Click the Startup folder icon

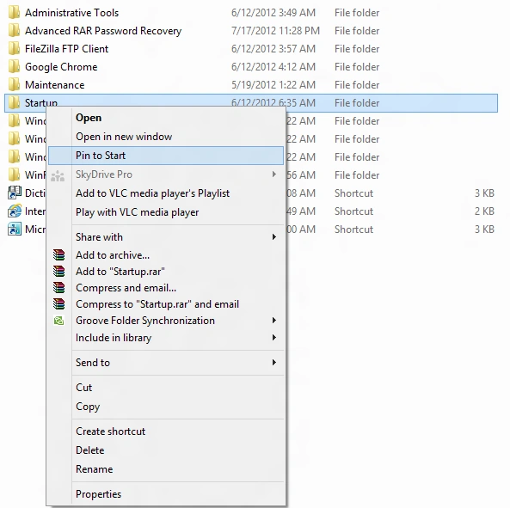pos(14,103)
